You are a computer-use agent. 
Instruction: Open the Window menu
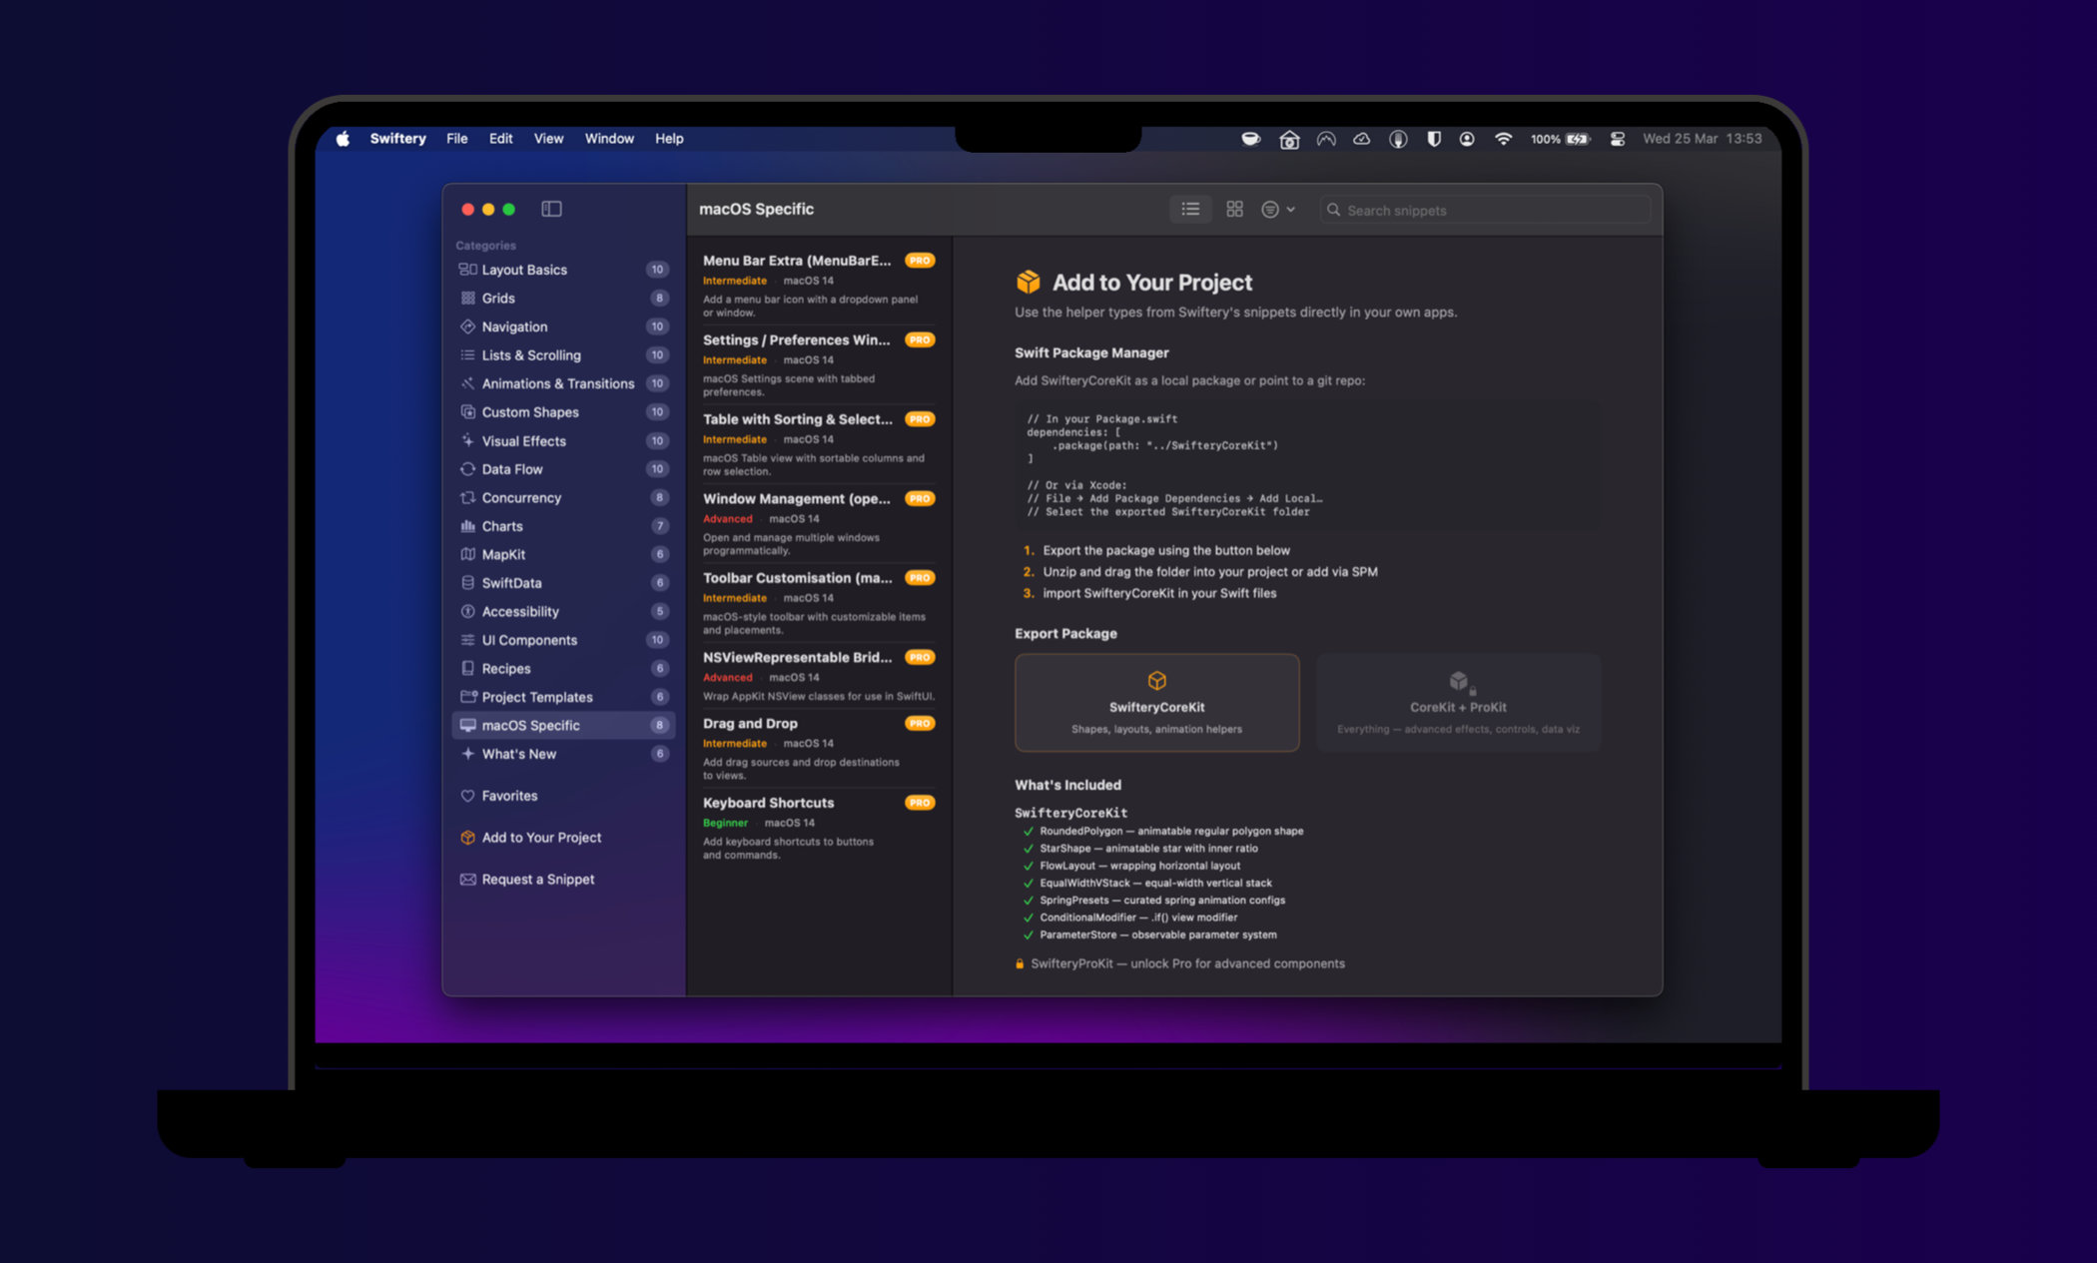(609, 139)
